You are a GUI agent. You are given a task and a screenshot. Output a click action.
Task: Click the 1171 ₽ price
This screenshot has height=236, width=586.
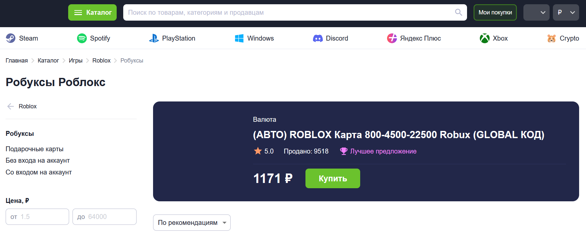(x=273, y=178)
